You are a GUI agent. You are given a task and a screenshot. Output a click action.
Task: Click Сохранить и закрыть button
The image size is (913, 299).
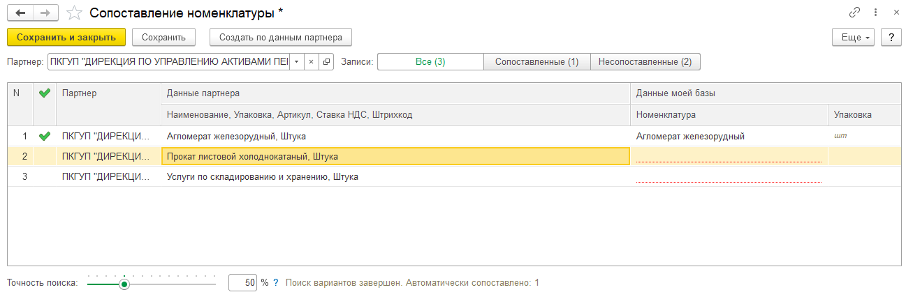pyautogui.click(x=66, y=37)
